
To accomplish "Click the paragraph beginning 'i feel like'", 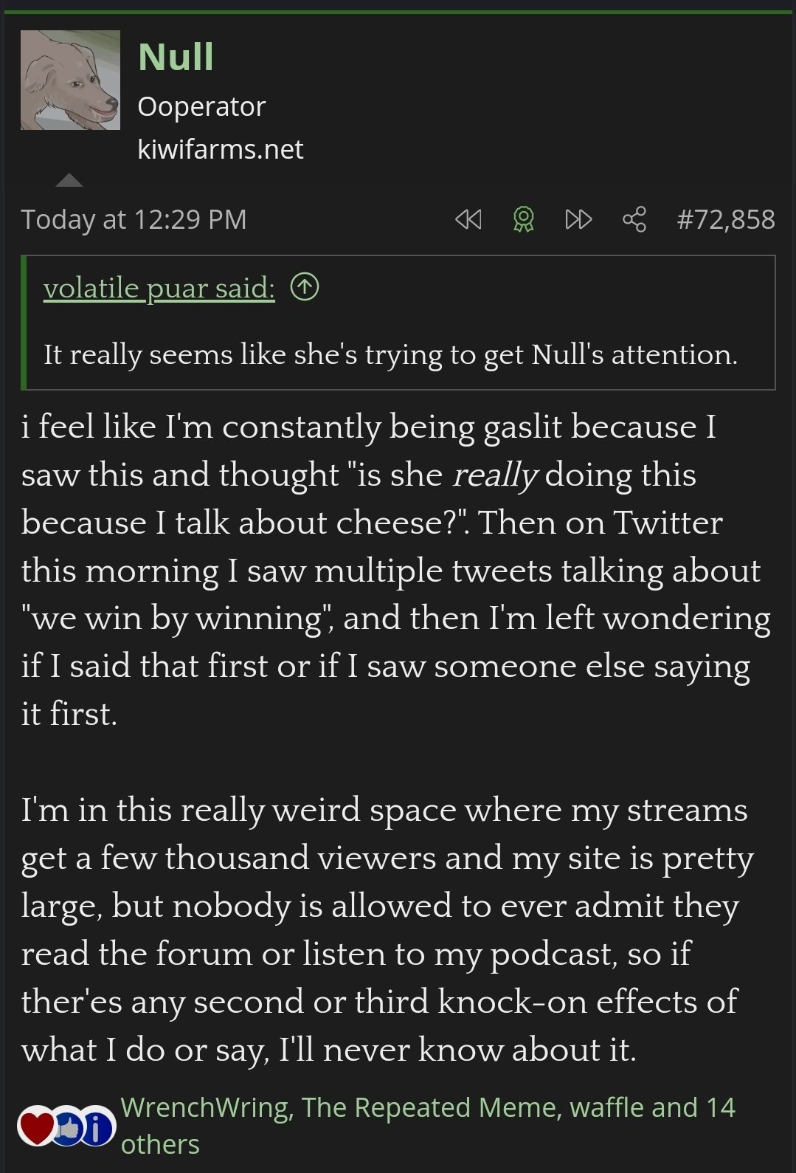I will point(391,570).
